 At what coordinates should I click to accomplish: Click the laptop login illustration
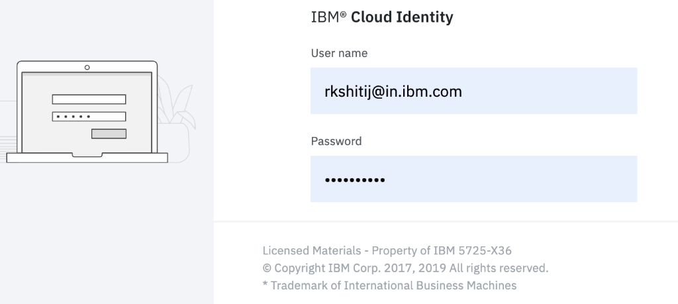click(x=87, y=111)
